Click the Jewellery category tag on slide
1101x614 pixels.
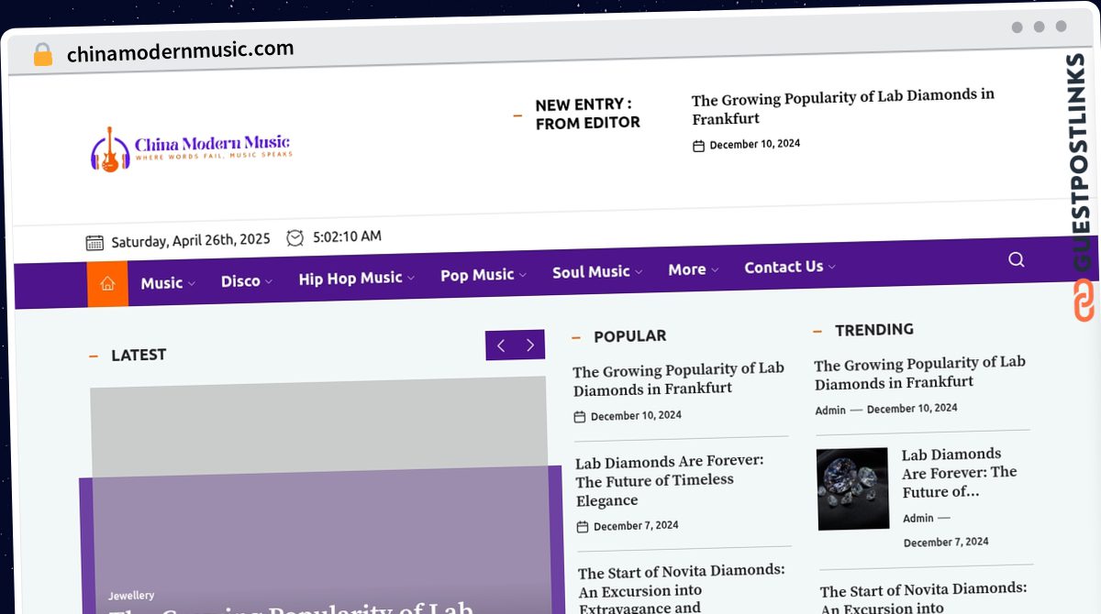pos(131,596)
